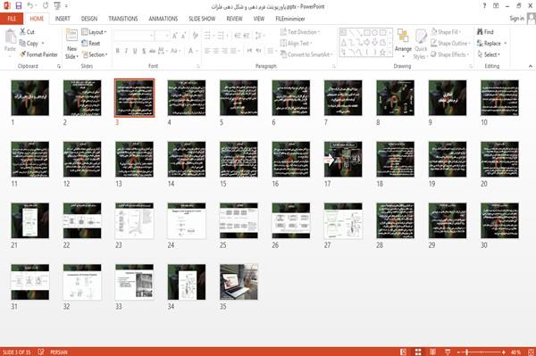The width and height of the screenshot is (536, 356).
Task: Launch Slide Show icon in status bar
Action: (448, 352)
